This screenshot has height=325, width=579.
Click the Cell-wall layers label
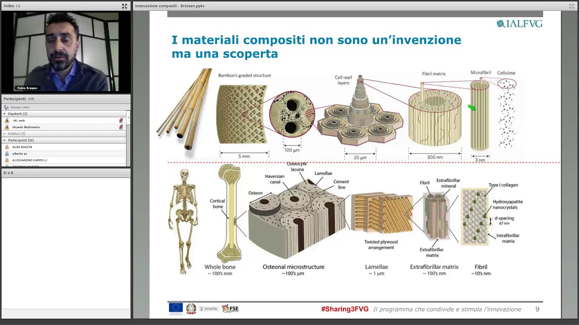coord(343,80)
